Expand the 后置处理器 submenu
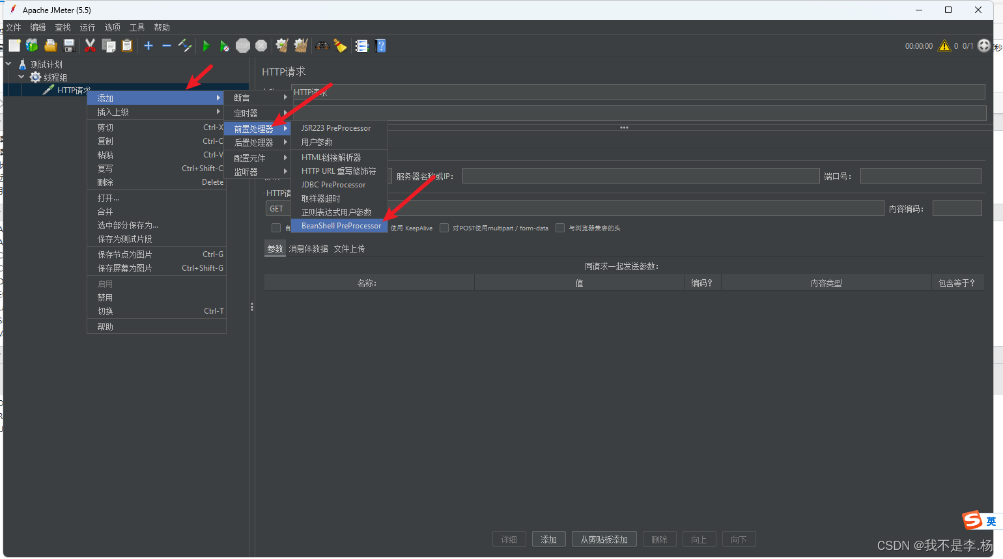The image size is (1003, 559). (258, 143)
